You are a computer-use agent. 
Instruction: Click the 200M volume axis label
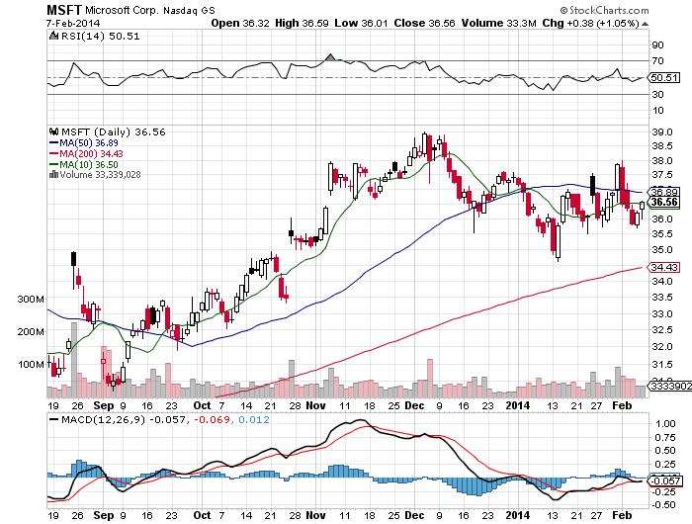(x=31, y=331)
